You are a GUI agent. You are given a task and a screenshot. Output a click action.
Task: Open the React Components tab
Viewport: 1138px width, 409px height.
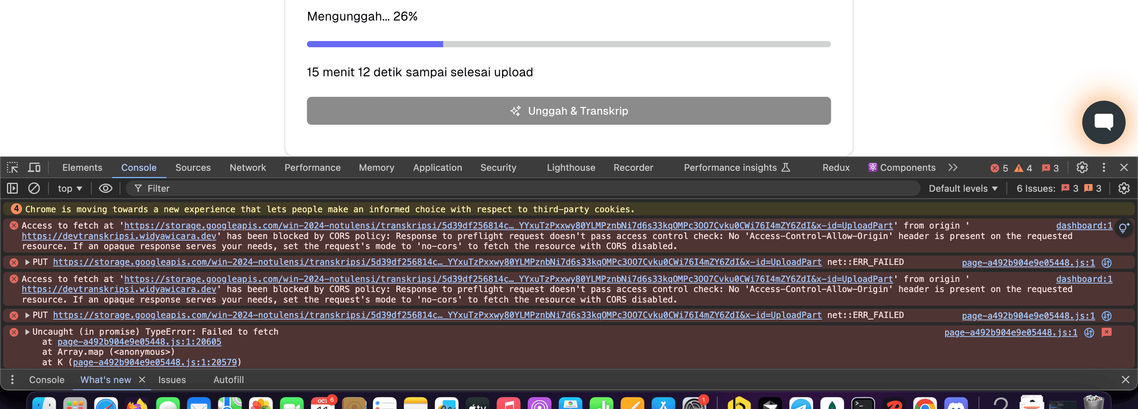click(902, 168)
